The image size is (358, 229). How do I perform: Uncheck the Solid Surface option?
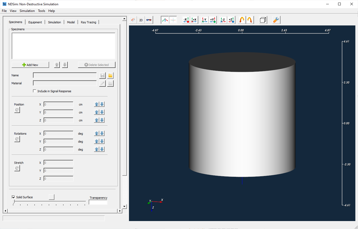pyautogui.click(x=13, y=197)
